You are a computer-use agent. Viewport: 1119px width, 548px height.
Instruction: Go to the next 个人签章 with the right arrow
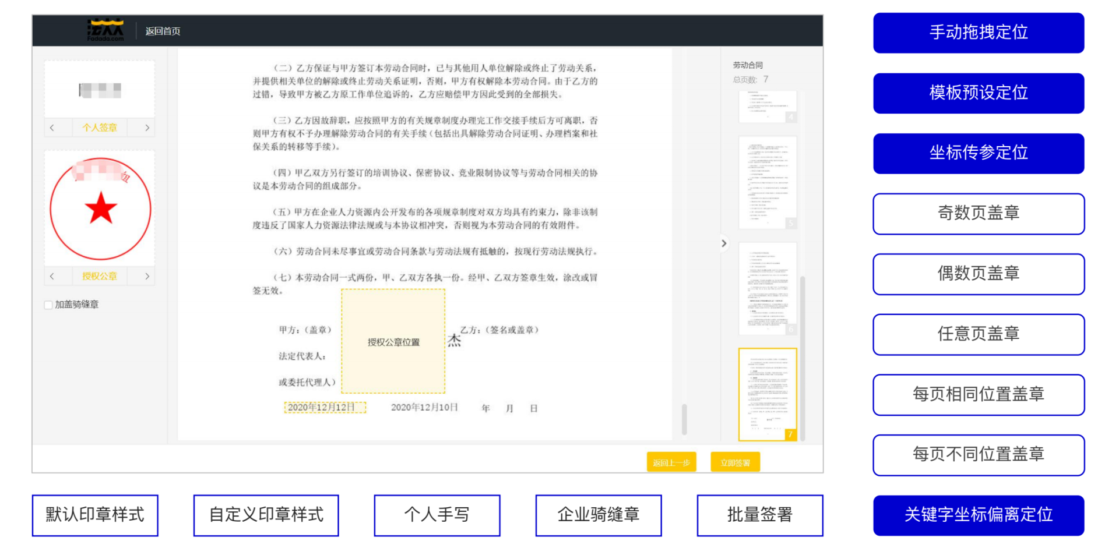click(x=147, y=128)
